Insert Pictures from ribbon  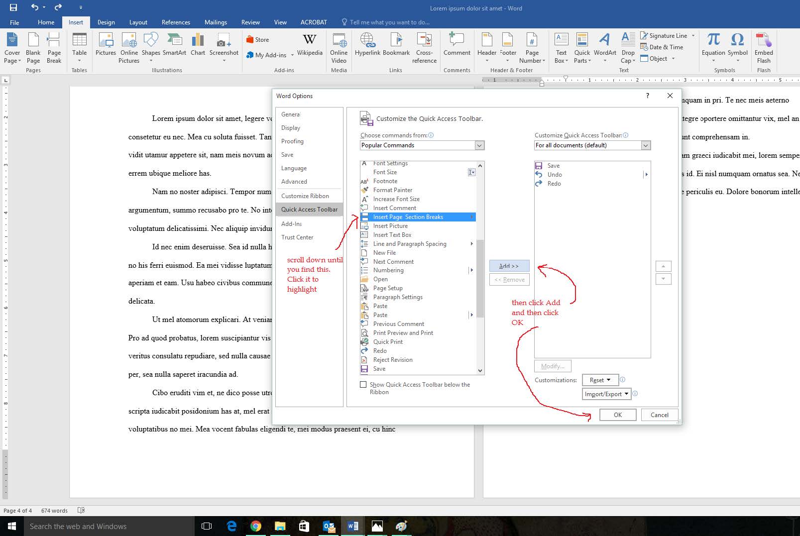pyautogui.click(x=106, y=45)
